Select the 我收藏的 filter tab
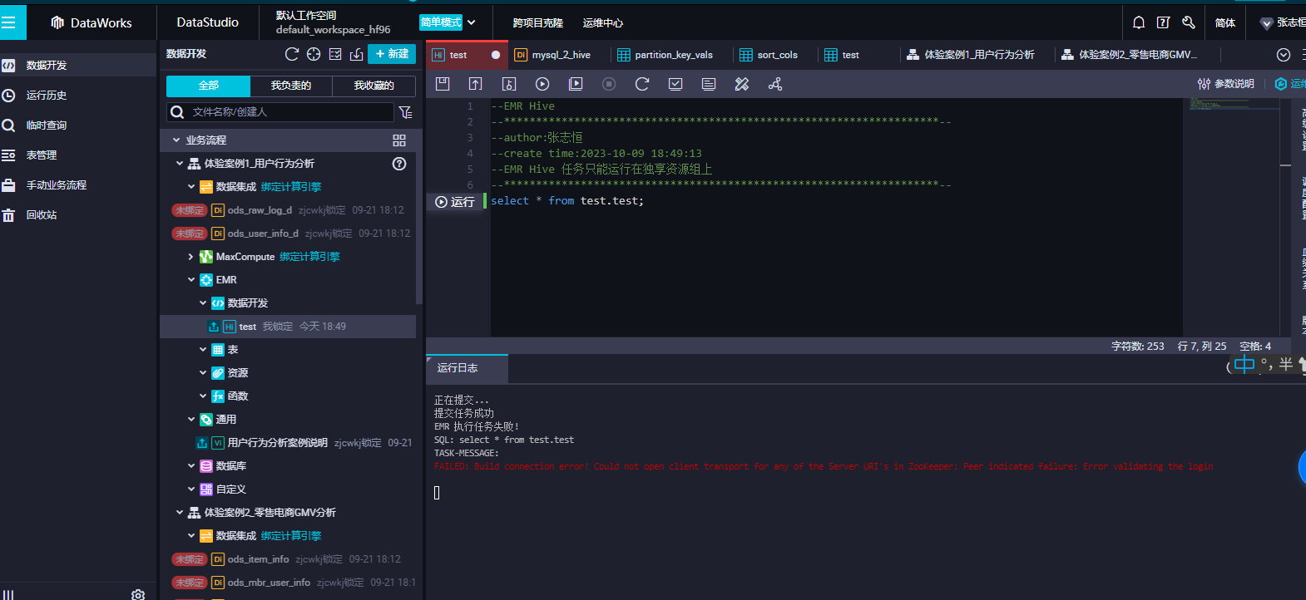The width and height of the screenshot is (1306, 600). (373, 86)
